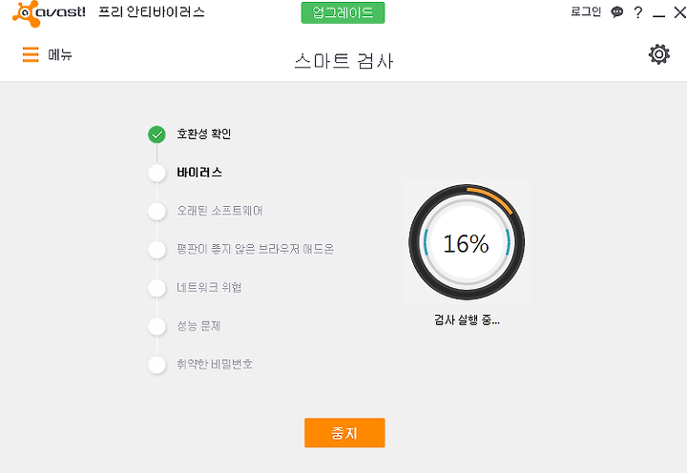Select the 네트워크 위협 step circle
The image size is (687, 473).
pyautogui.click(x=156, y=288)
